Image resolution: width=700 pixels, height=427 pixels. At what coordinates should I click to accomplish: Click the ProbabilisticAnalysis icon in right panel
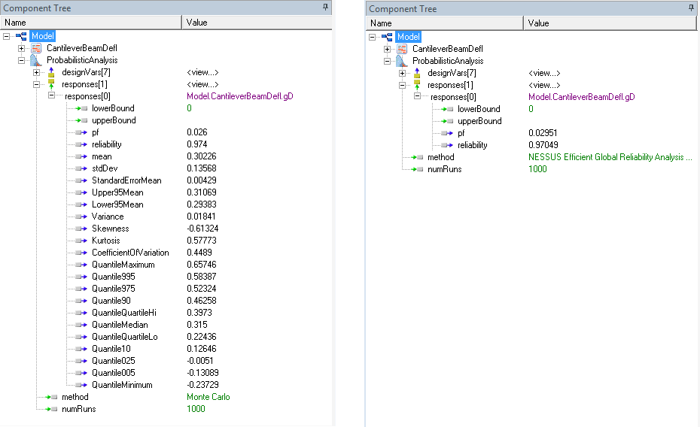click(402, 61)
